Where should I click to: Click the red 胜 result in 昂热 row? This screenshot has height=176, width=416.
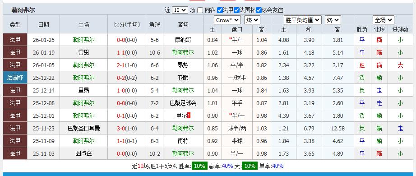point(362,65)
